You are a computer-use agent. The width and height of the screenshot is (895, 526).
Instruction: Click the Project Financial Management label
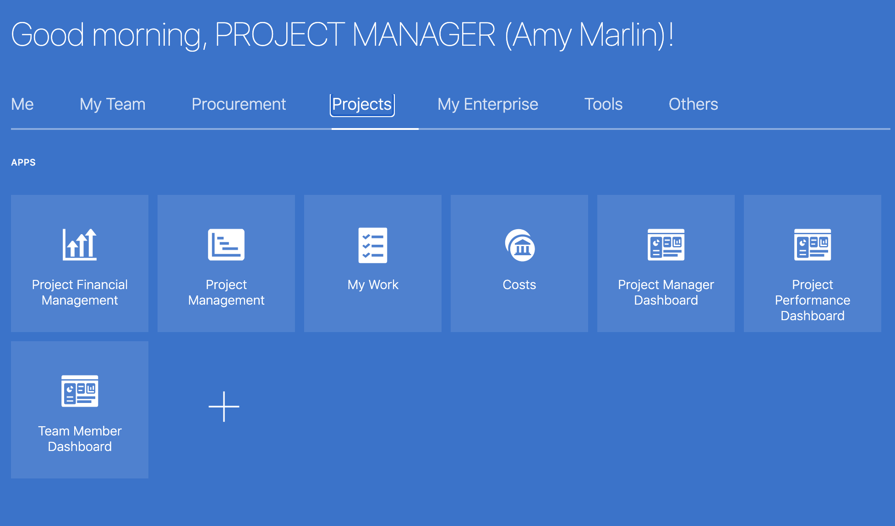pos(80,292)
